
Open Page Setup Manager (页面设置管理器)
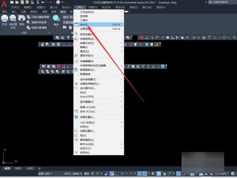click(x=38, y=17)
